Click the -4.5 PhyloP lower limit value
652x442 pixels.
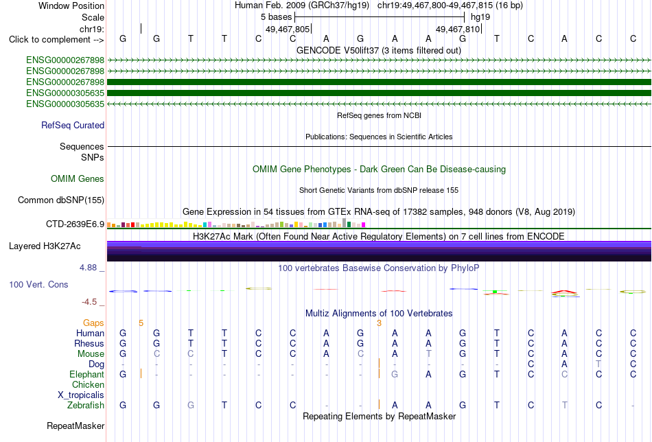(89, 302)
